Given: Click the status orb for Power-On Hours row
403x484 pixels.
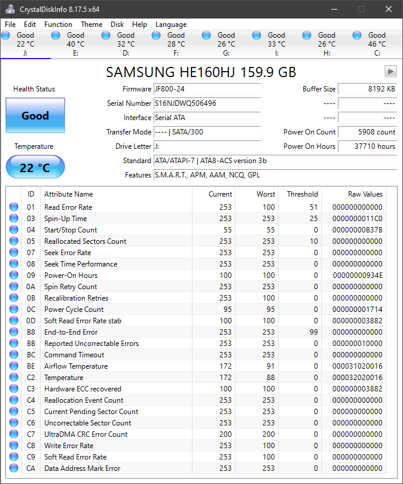Looking at the screenshot, I should coord(14,275).
